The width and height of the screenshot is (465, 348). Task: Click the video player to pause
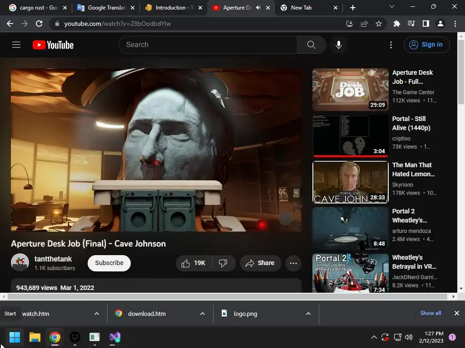pos(156,150)
